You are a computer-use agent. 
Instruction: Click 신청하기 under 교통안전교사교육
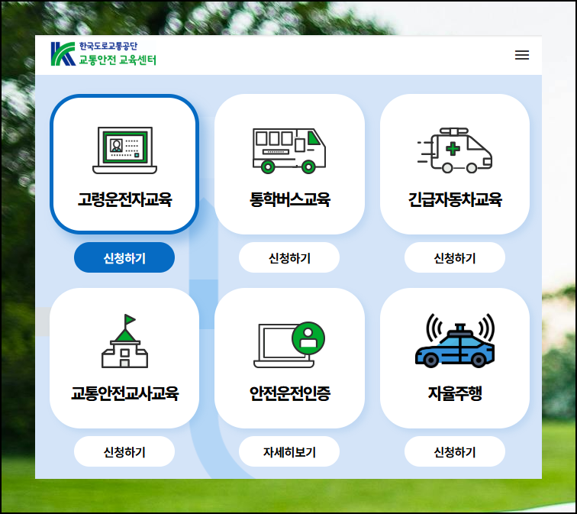(124, 451)
